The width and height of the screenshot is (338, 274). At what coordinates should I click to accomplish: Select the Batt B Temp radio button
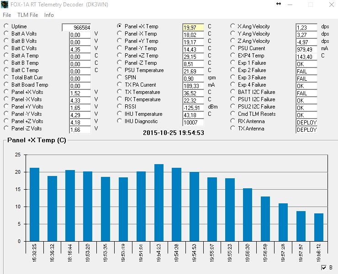tap(6, 62)
